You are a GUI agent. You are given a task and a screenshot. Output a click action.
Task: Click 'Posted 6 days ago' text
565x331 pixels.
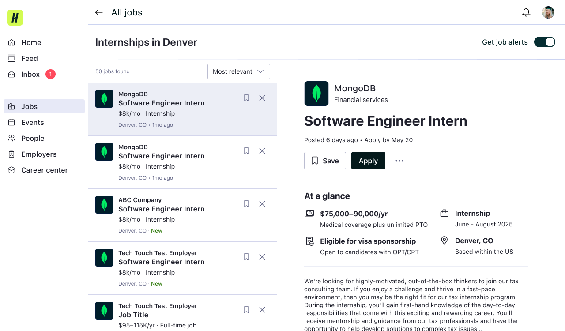click(x=331, y=140)
